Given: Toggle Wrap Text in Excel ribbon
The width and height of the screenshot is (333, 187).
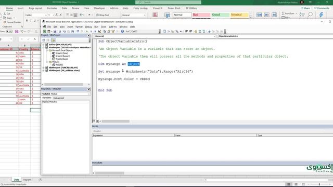Looking at the screenshot, I should click(103, 15).
